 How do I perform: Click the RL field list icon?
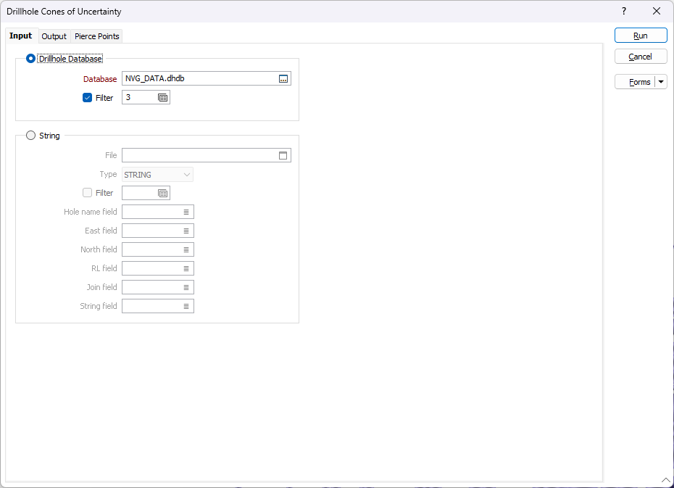186,268
